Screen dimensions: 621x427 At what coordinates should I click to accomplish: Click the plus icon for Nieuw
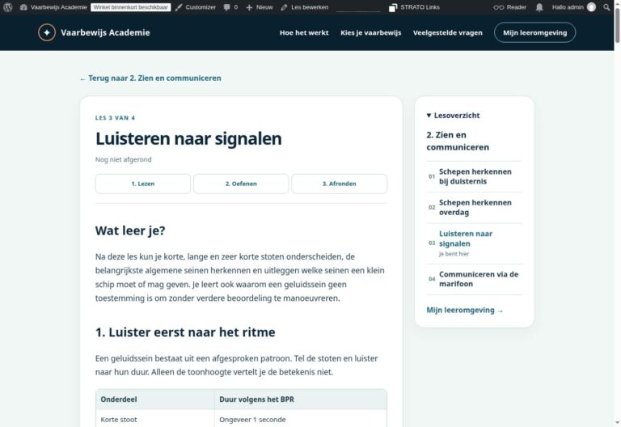[249, 7]
